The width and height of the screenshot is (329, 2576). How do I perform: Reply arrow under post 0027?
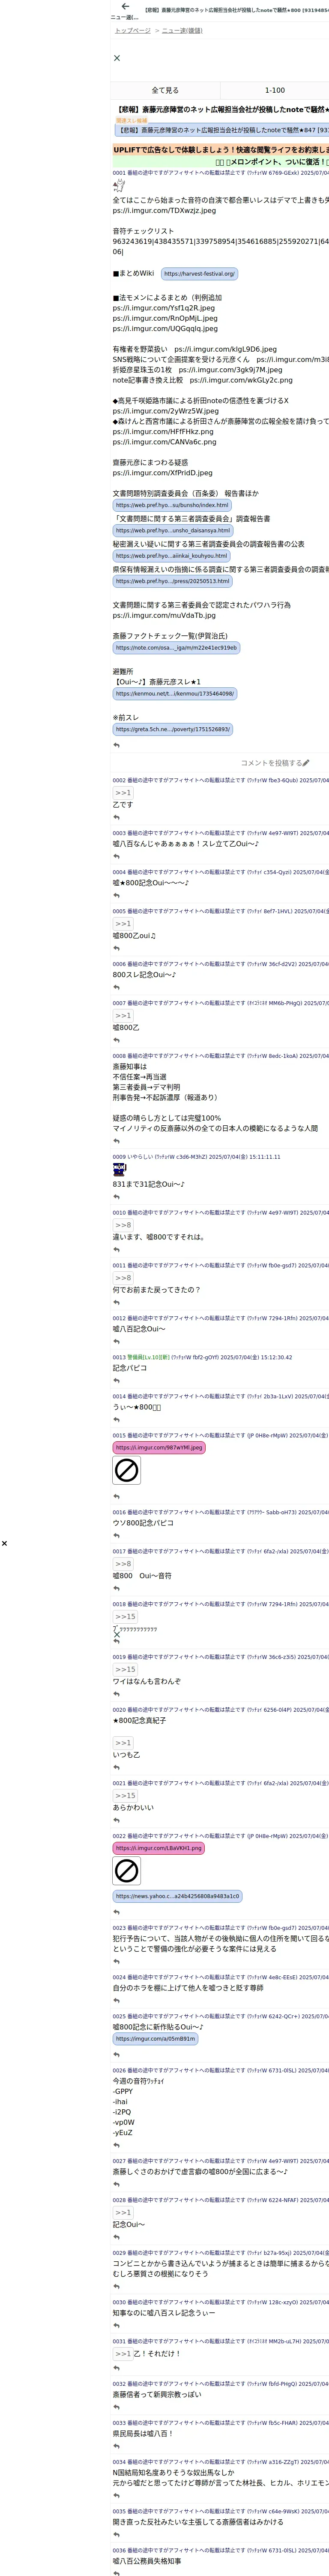pos(116,2184)
